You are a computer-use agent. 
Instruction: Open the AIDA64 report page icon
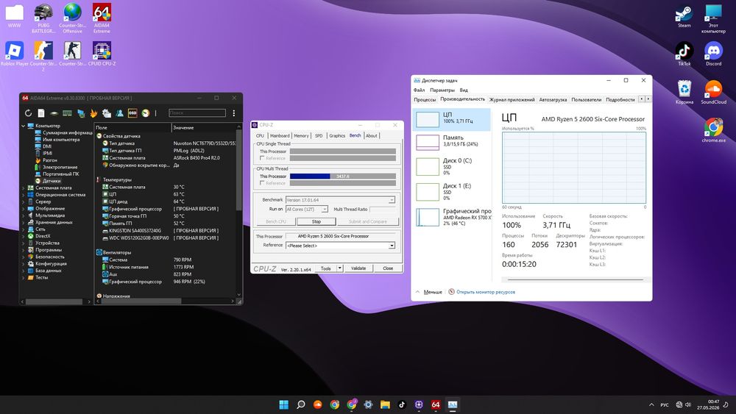[41, 113]
